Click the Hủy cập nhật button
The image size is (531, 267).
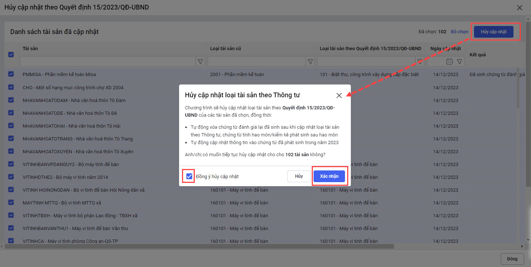point(494,32)
